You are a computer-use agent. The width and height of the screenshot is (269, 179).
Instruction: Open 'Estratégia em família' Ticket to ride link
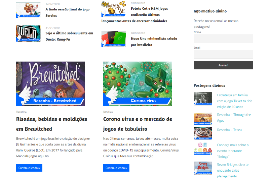tap(234, 101)
